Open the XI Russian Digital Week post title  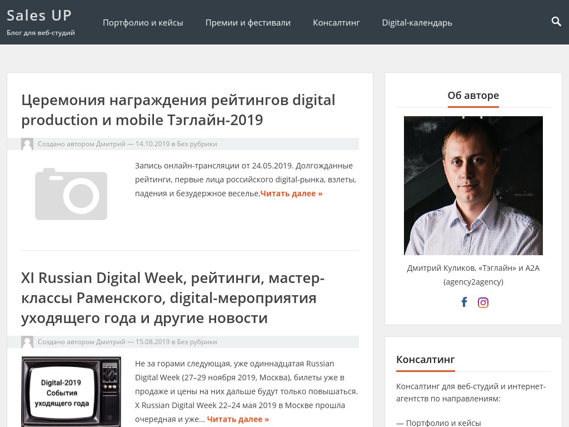click(x=173, y=298)
